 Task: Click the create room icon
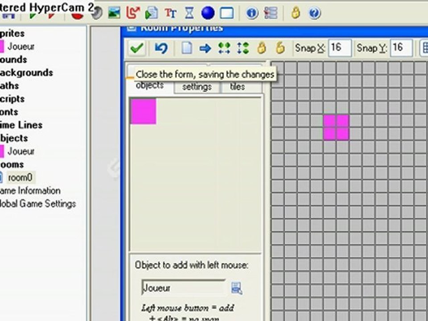(227, 13)
